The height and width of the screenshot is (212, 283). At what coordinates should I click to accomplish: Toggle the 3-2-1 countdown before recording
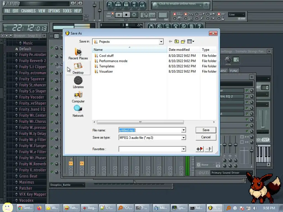(x=185, y=14)
